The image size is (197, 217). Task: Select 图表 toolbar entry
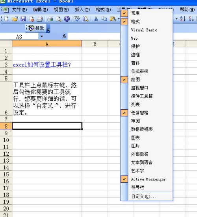point(147,138)
